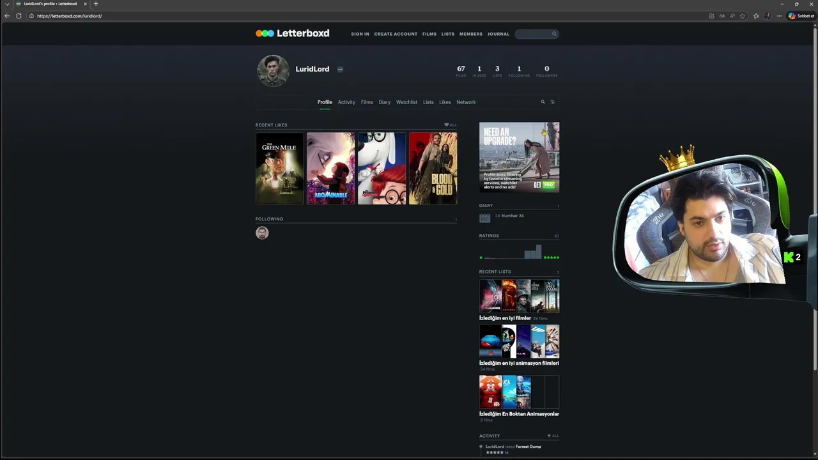This screenshot has width=818, height=460.
Task: Open the tab list dropdown chevron
Action: (x=6, y=4)
